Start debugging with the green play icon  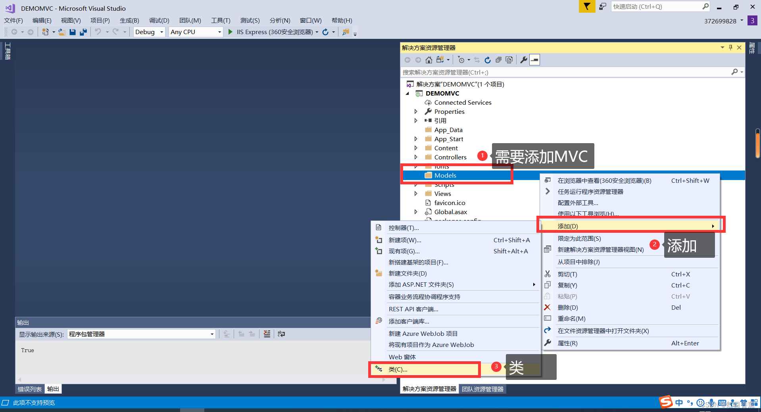point(231,32)
